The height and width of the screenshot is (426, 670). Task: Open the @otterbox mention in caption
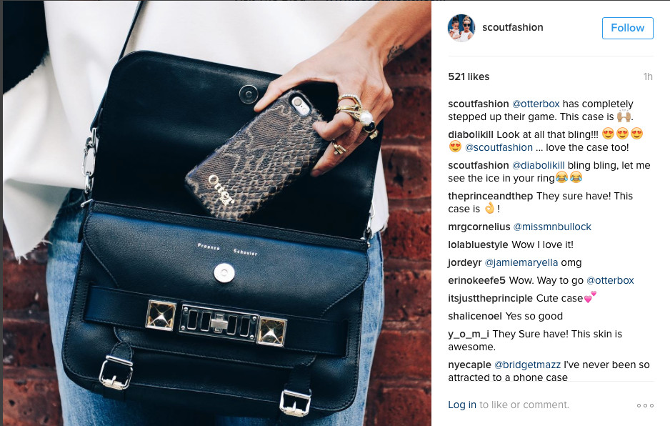[x=536, y=104]
